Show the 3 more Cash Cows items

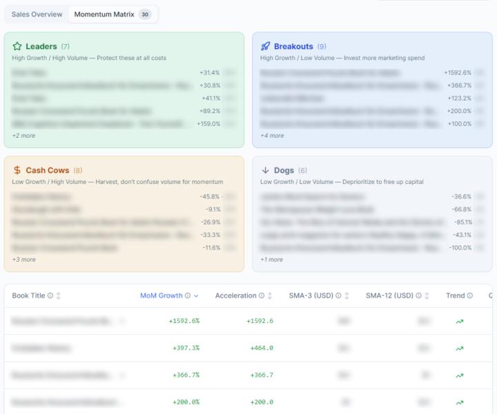point(24,259)
